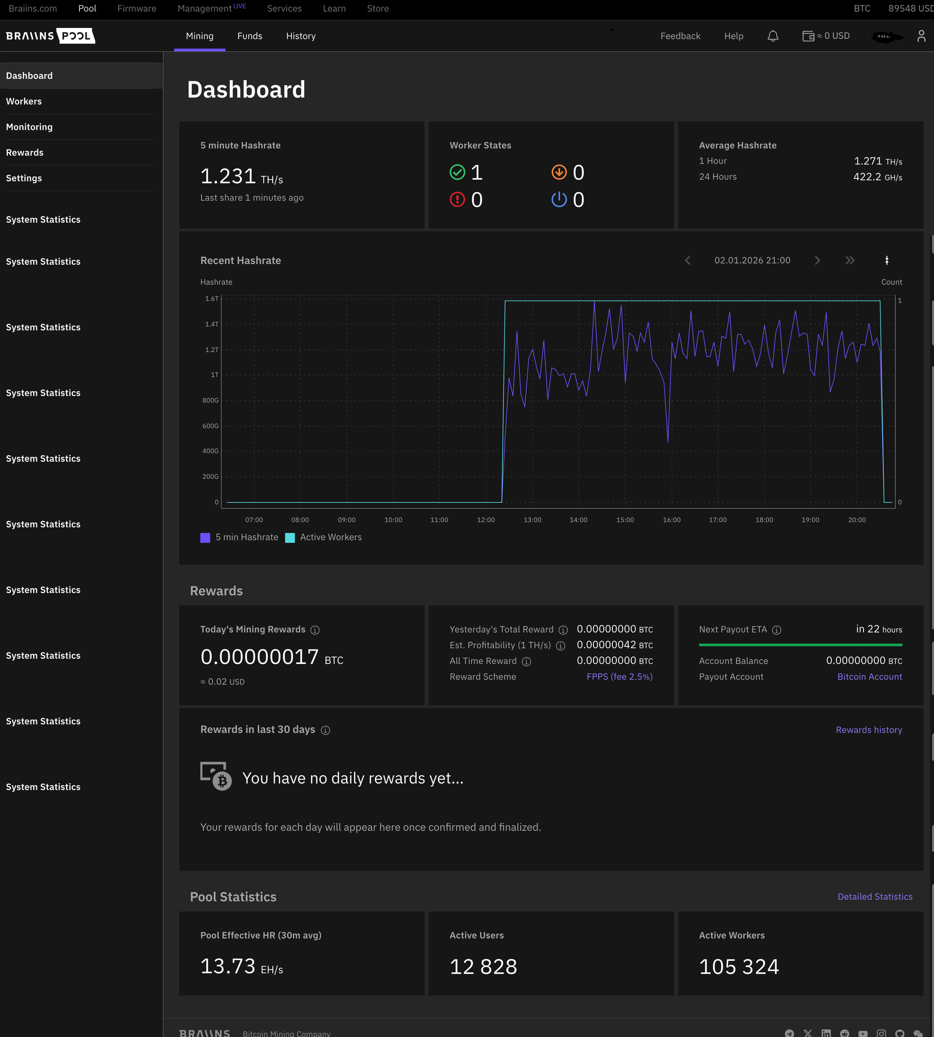Go to previous chart time range
934x1037 pixels.
(688, 261)
